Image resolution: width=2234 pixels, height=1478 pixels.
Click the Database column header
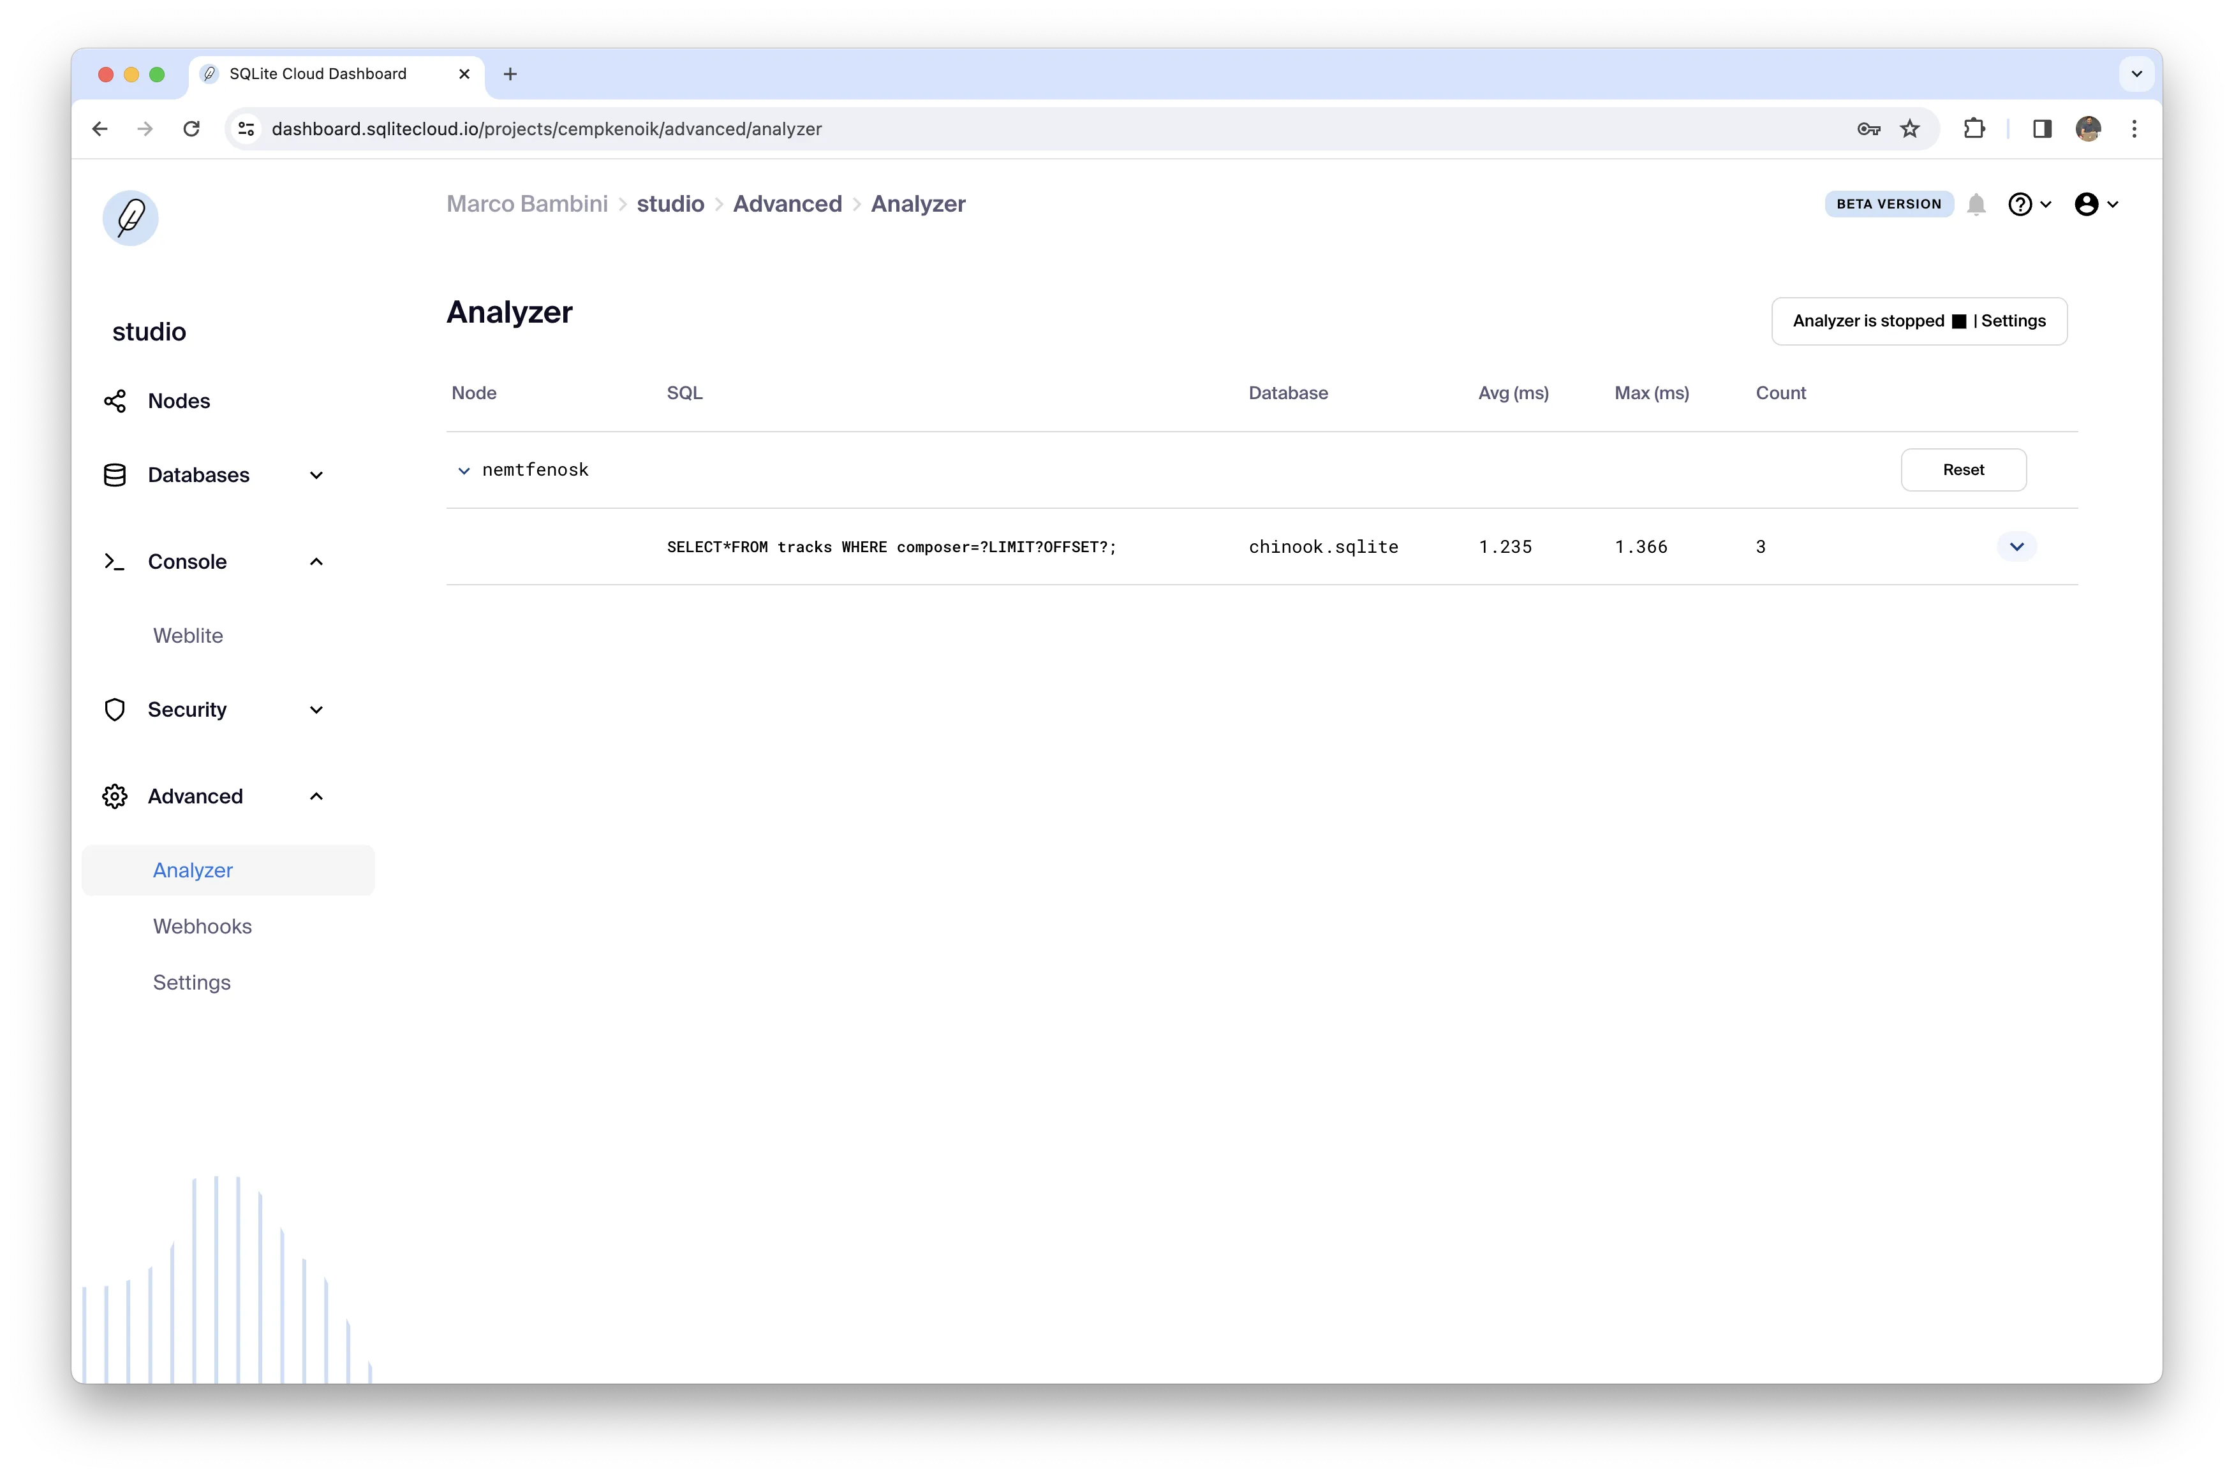pos(1287,393)
